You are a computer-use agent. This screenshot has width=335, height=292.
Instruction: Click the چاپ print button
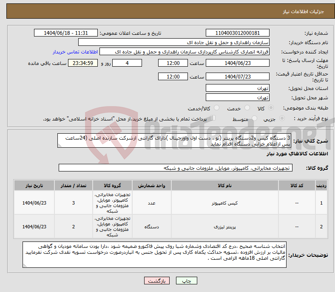click(x=187, y=281)
